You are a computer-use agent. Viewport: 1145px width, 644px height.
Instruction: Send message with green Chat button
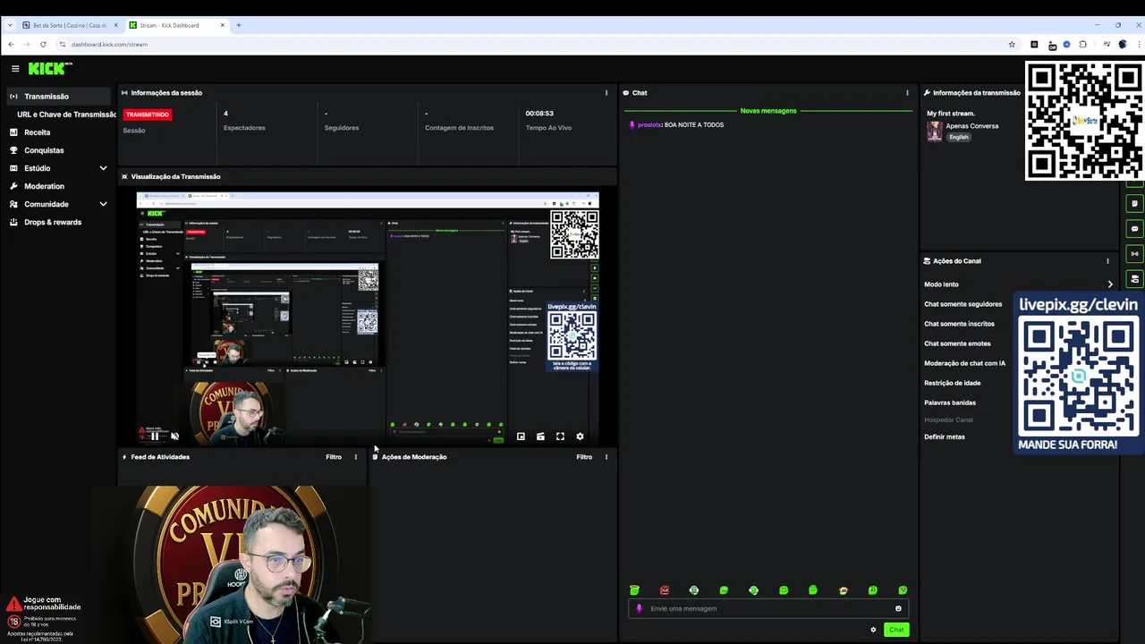tap(896, 630)
